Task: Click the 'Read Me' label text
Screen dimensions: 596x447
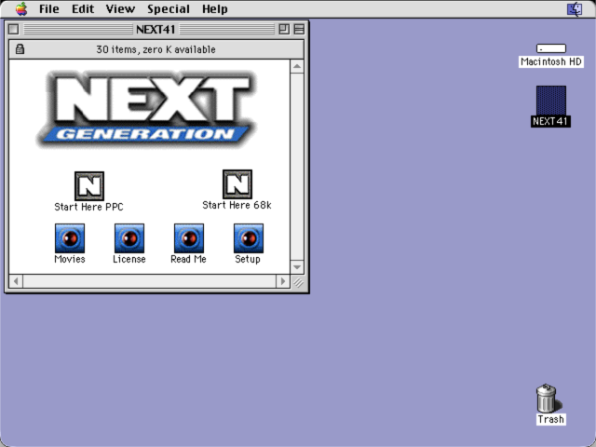Action: tap(188, 259)
